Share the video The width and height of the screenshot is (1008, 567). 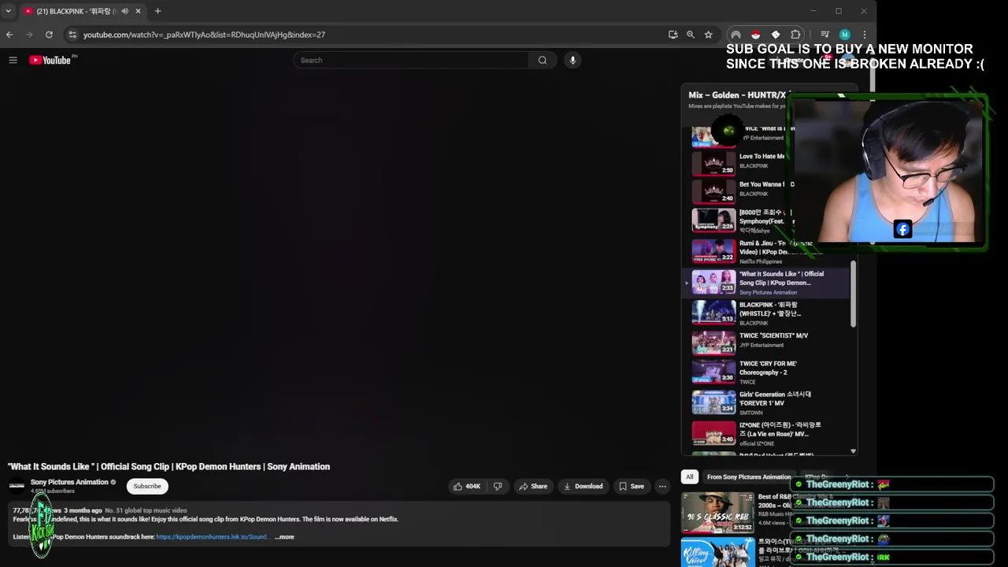pyautogui.click(x=532, y=487)
